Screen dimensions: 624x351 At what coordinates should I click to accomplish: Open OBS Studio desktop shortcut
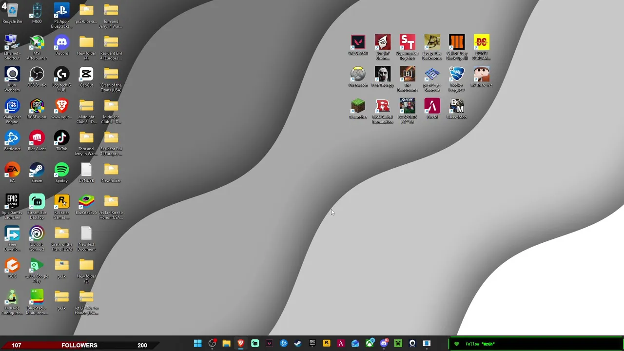(x=37, y=77)
